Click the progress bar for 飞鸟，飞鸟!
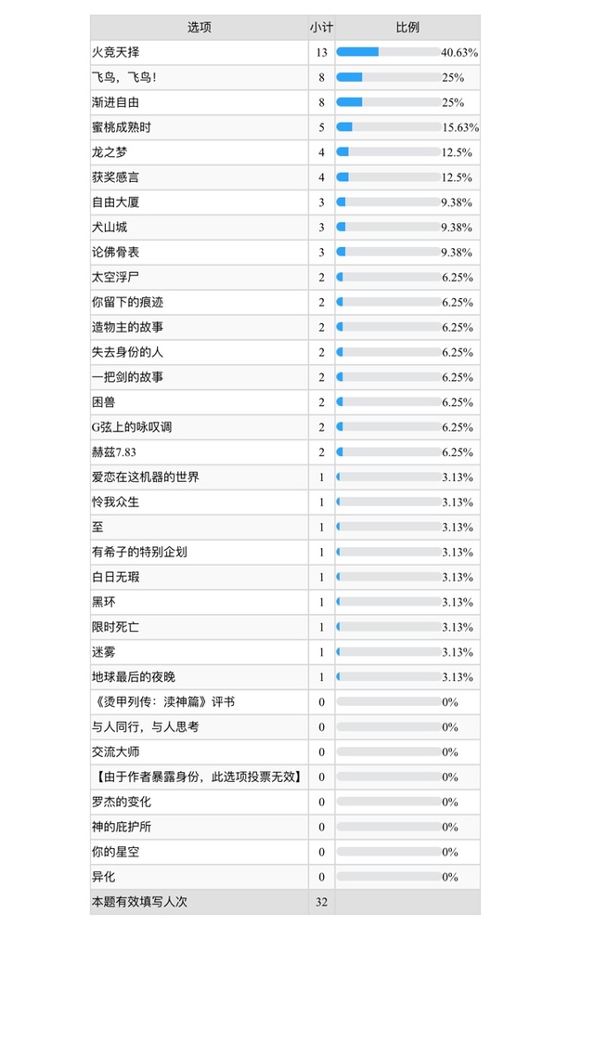 pos(388,77)
